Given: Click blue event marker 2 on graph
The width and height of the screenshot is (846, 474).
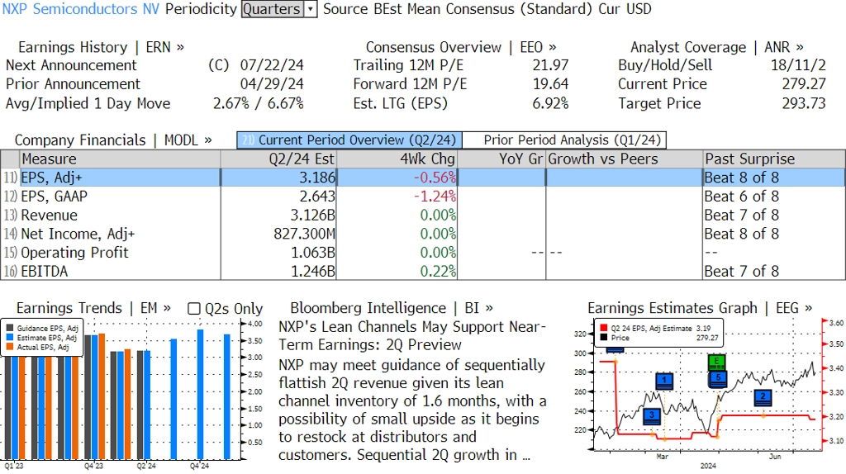Looking at the screenshot, I should [763, 397].
